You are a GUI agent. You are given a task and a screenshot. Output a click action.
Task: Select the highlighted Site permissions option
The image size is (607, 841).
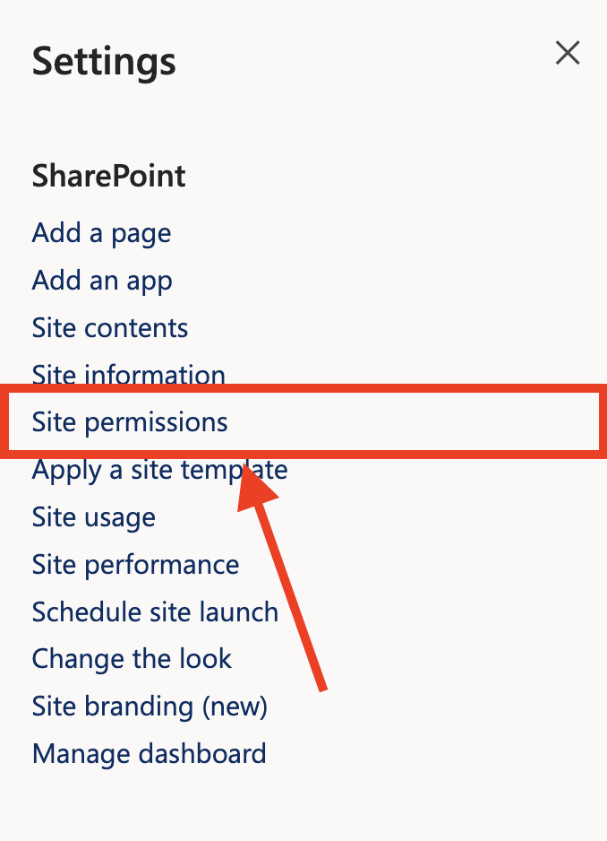coord(129,421)
